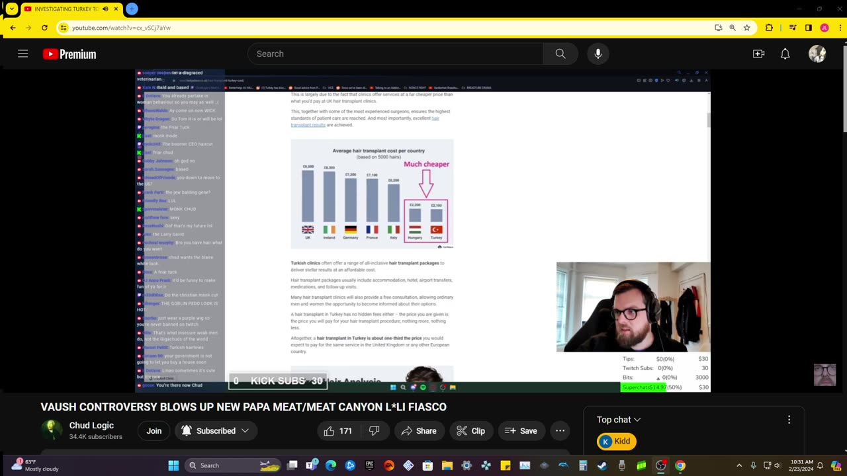Open the Top chat mode dropdown
The width and height of the screenshot is (847, 476).
[619, 420]
